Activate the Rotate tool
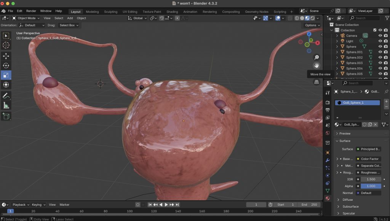390x221 pixels. (x=6, y=65)
